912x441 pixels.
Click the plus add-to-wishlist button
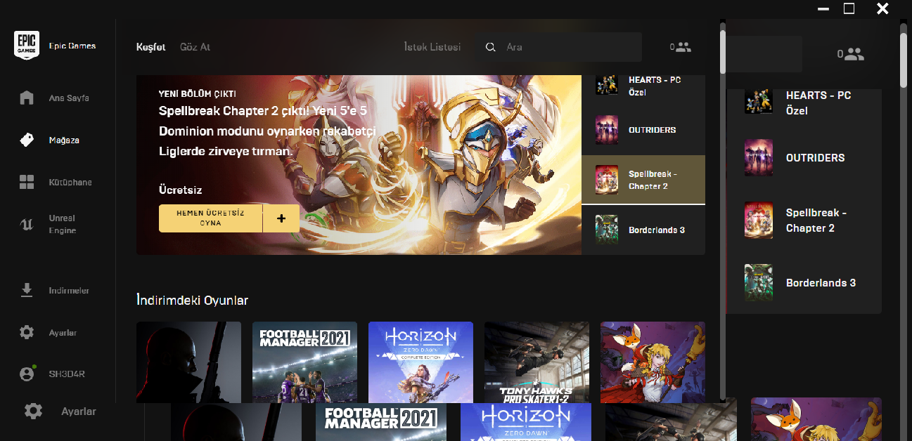[x=281, y=218]
